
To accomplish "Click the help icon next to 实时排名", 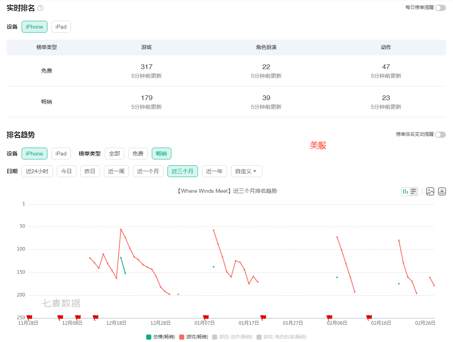I will (40, 8).
